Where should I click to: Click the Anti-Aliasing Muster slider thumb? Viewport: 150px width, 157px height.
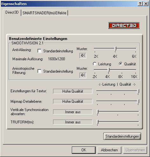coord(115,49)
